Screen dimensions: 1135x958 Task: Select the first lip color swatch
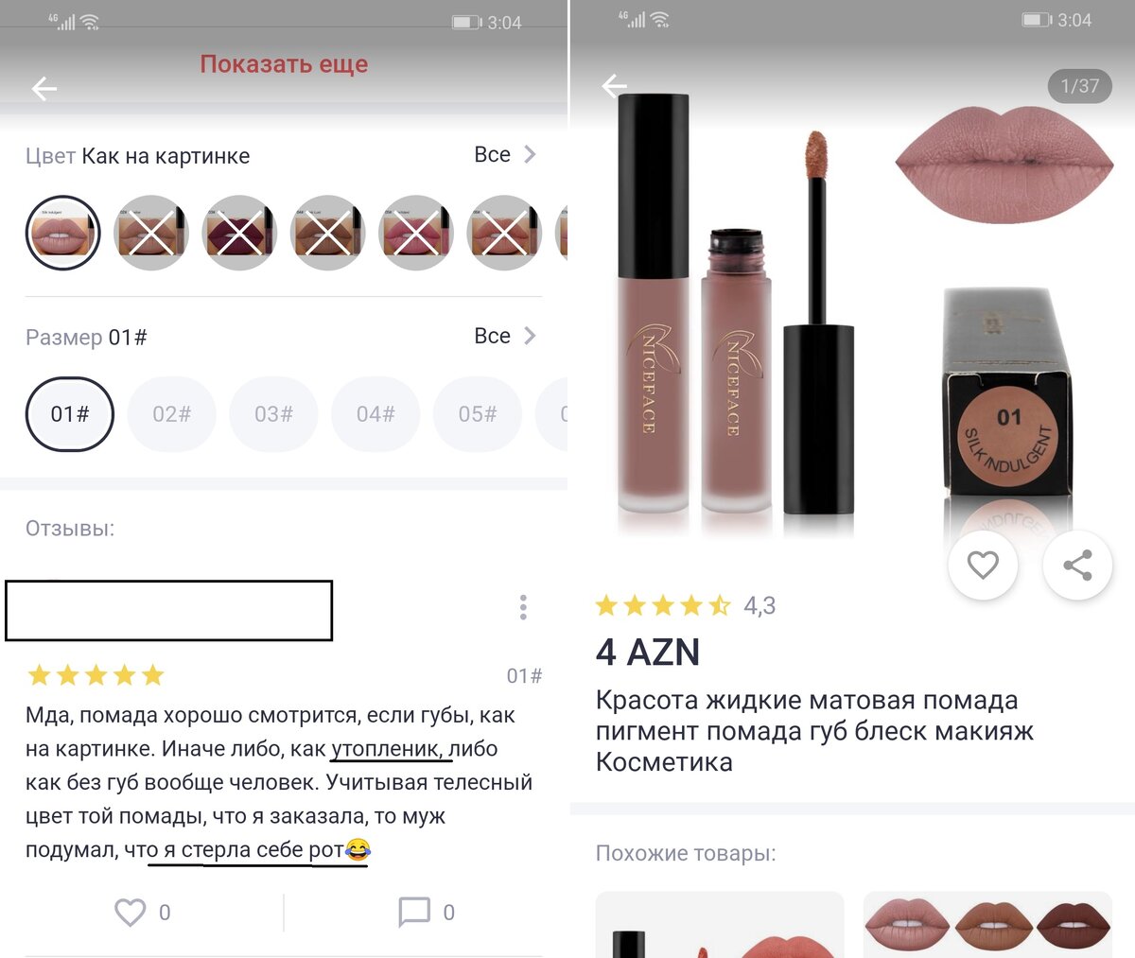(x=62, y=233)
